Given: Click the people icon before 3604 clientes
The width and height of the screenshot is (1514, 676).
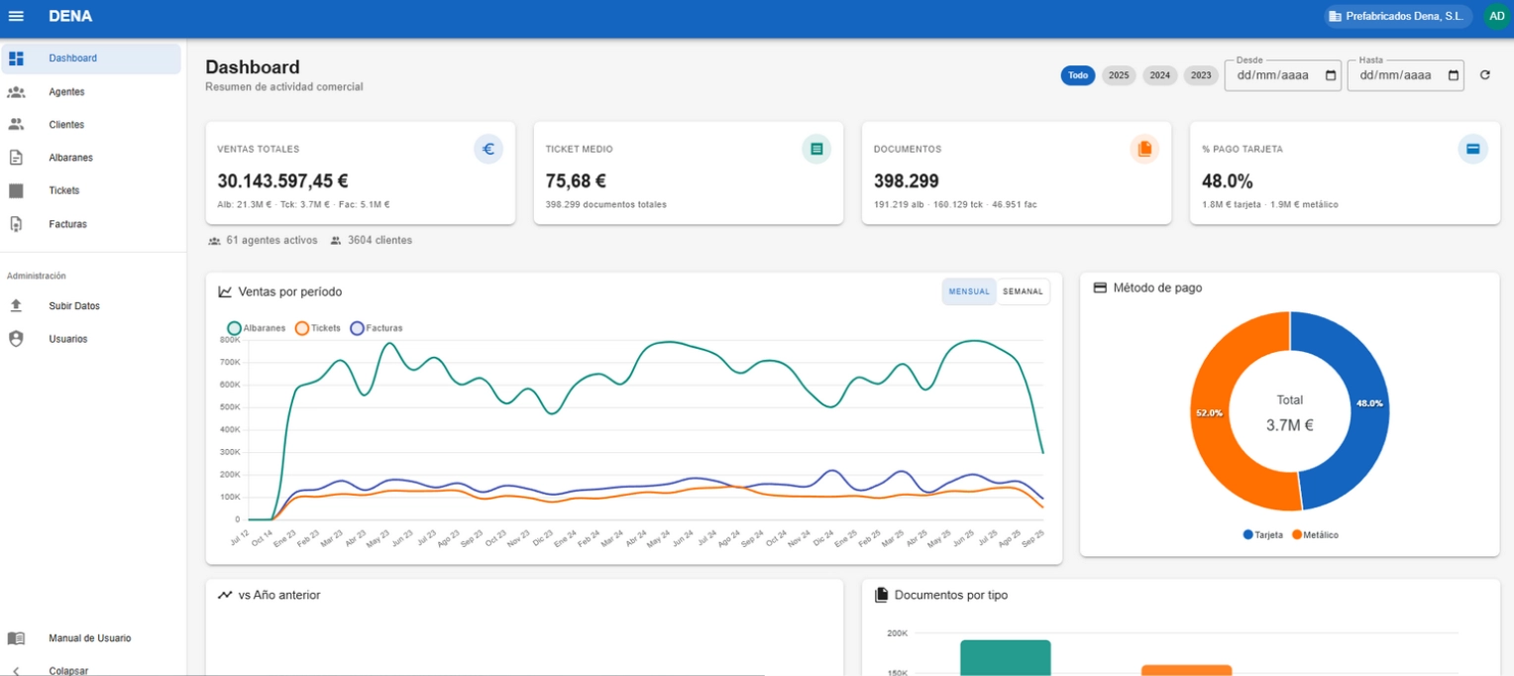Looking at the screenshot, I should pyautogui.click(x=336, y=241).
